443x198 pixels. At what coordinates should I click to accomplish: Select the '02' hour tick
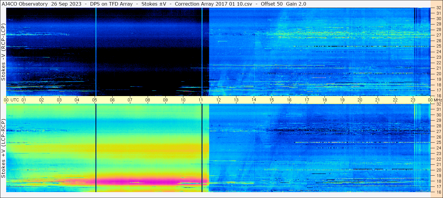(42, 100)
